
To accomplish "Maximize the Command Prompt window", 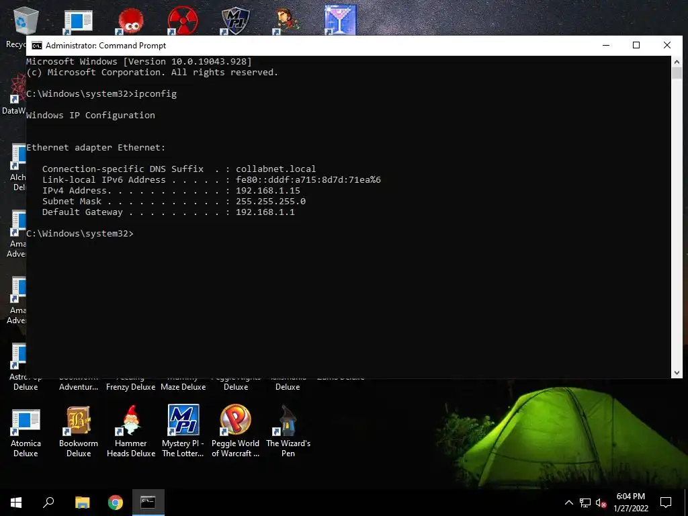I will tap(636, 45).
